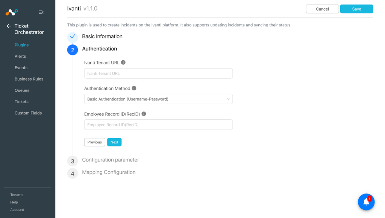Open the Alerts menu item
385x218 pixels.
pos(20,56)
